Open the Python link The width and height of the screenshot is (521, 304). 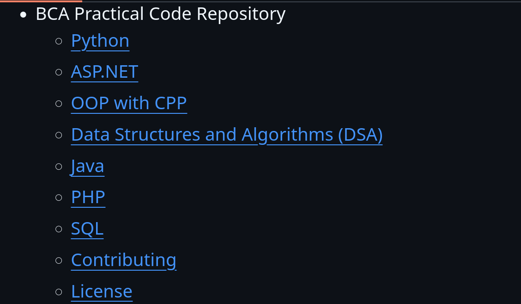[100, 41]
